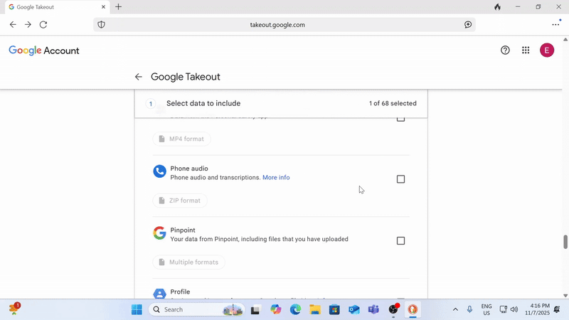Click the Multiple formats button for Pinpoint

point(188,262)
